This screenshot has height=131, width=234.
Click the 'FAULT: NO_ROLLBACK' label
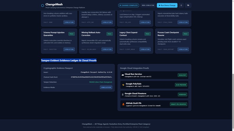coord(89,49)
